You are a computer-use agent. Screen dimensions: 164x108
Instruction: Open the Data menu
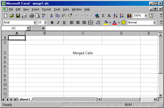coord(66,9)
